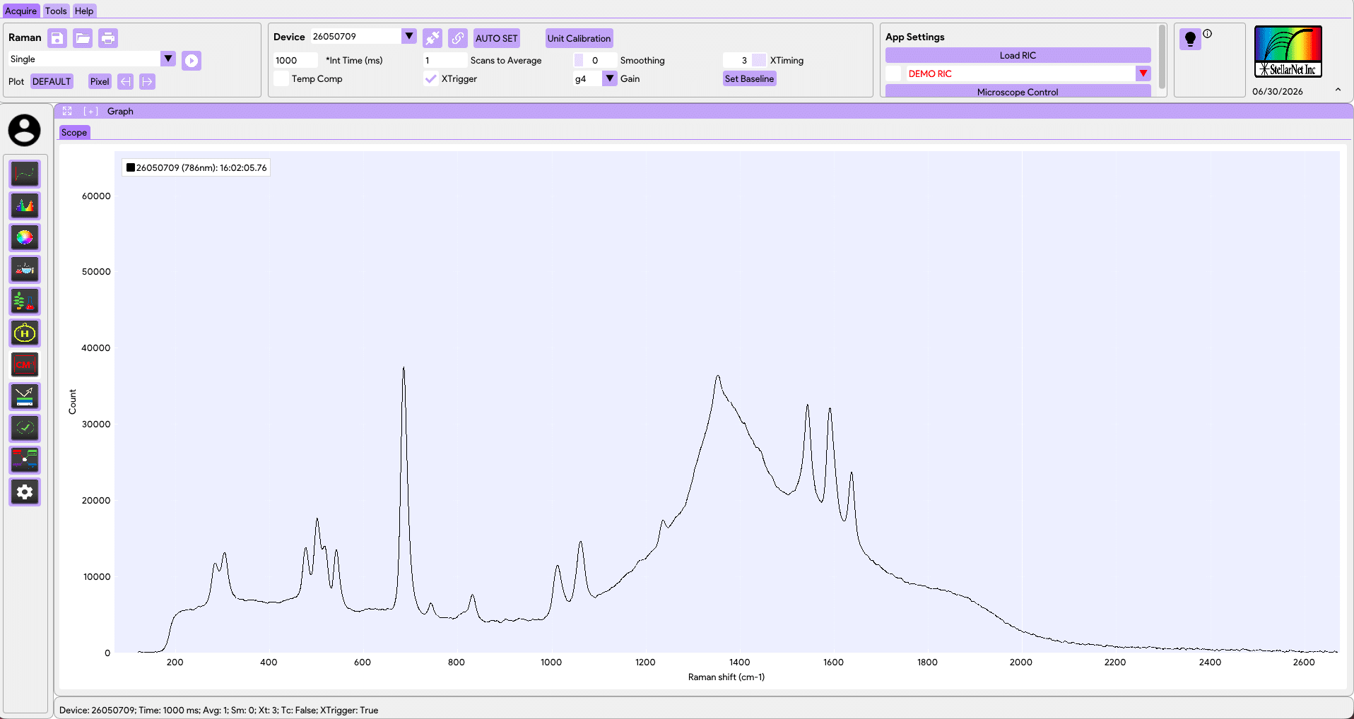Open the Tools menu
This screenshot has width=1354, height=719.
[x=56, y=11]
